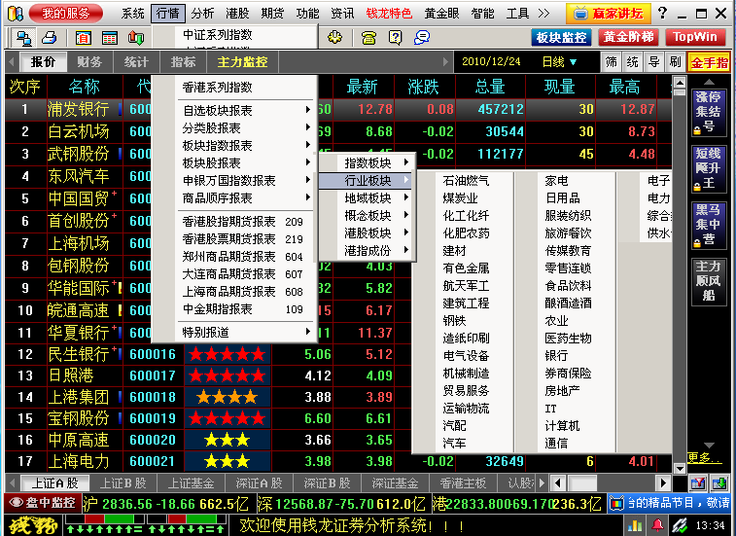The width and height of the screenshot is (736, 536).
Task: Click the filter table icon at bottom right
Action: click(698, 482)
